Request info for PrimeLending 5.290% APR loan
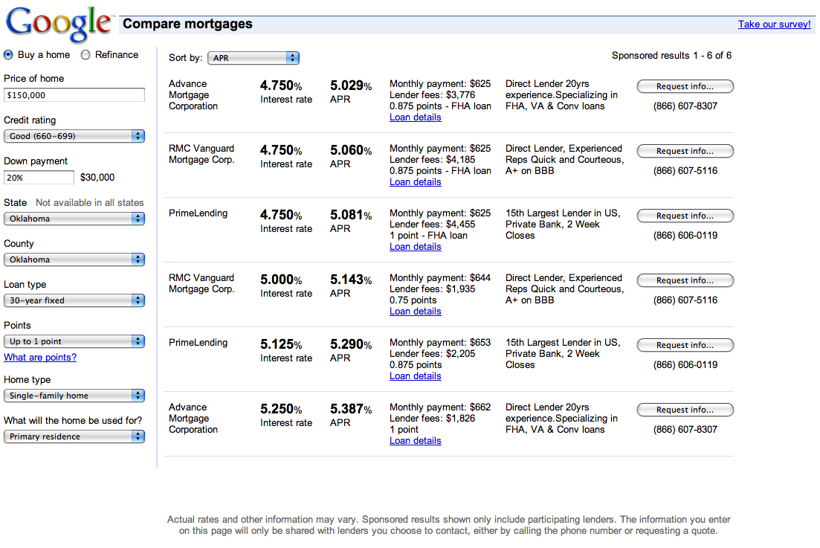 coord(685,345)
